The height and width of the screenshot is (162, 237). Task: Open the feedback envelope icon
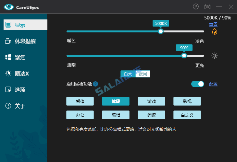click(x=207, y=6)
